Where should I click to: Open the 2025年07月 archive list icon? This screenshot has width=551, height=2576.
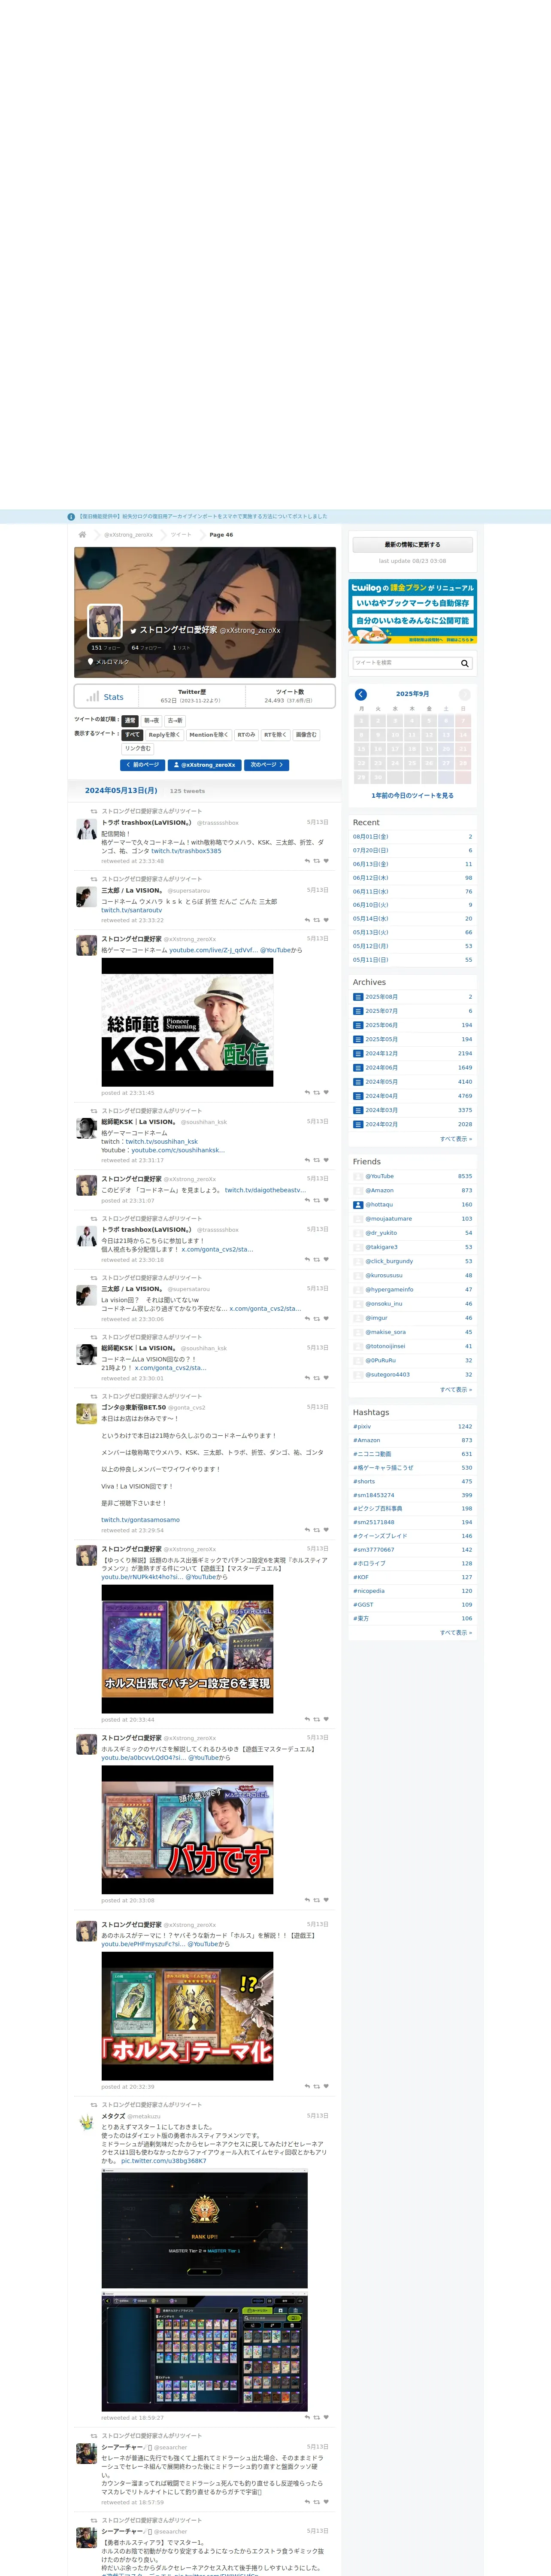[358, 1011]
